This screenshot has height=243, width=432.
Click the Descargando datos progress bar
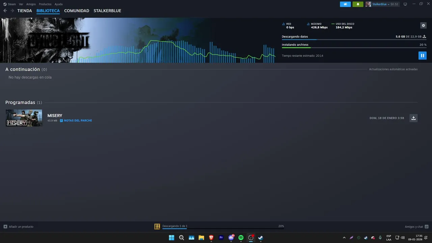354,40
